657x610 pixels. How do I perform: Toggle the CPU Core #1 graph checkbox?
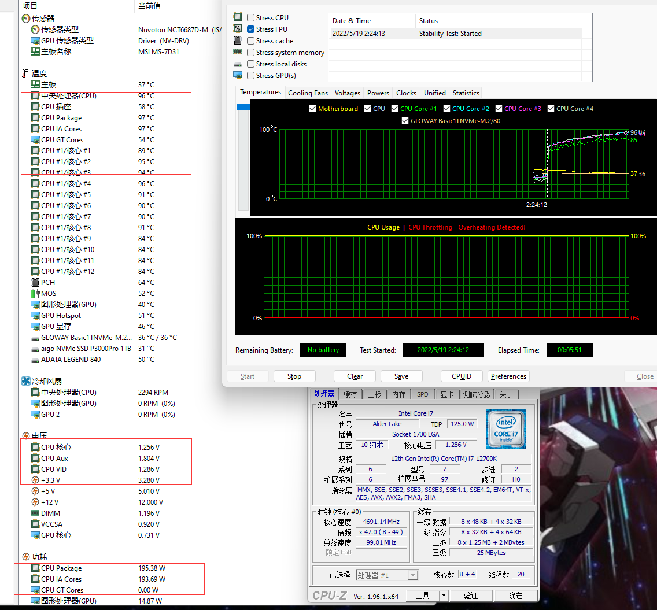394,109
